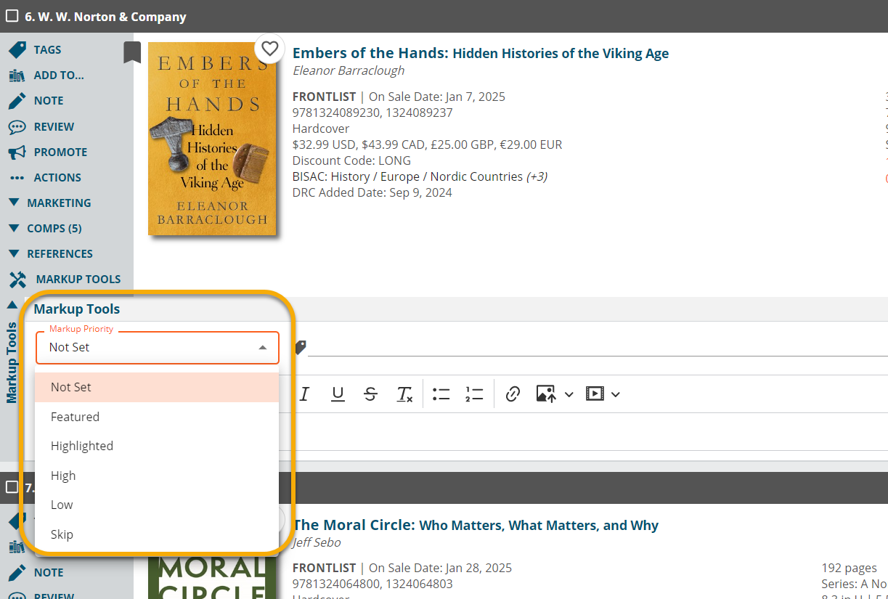This screenshot has width=888, height=599.
Task: Click the image upload toolbar icon
Action: [x=546, y=394]
